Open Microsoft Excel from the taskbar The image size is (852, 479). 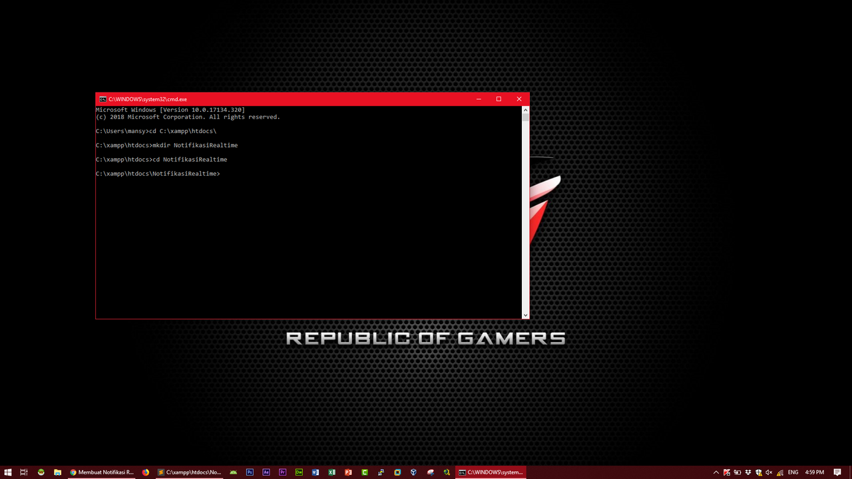click(x=331, y=472)
